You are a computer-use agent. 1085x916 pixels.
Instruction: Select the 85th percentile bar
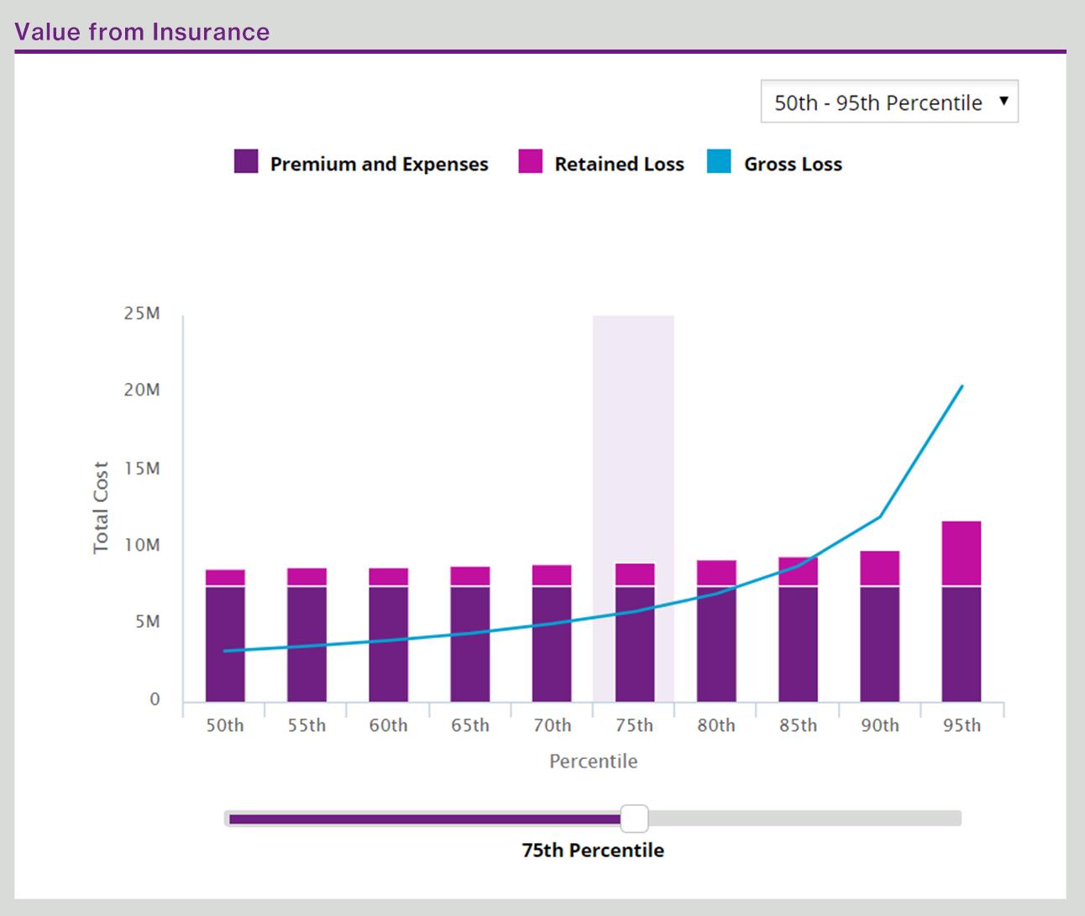[798, 630]
